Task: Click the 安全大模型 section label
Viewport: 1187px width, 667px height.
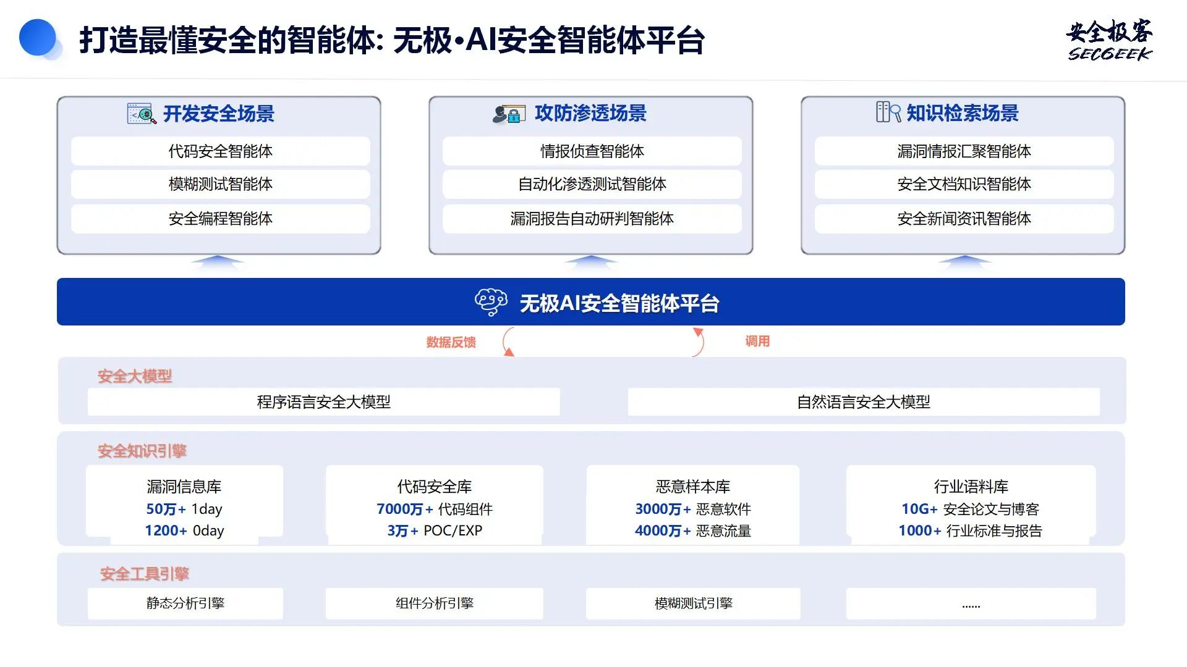Action: 135,376
